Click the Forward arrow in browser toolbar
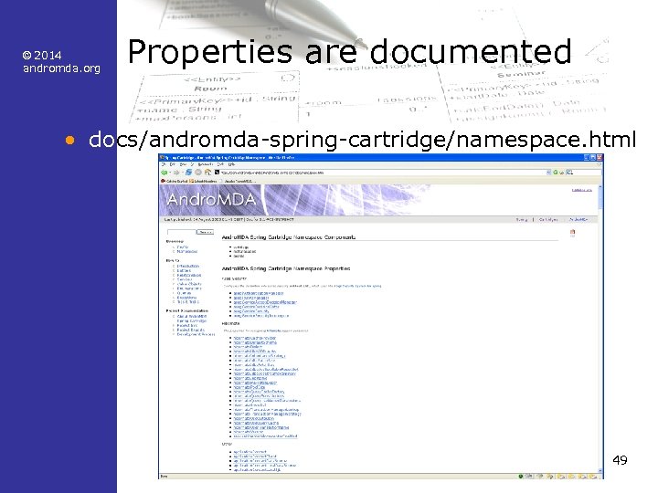The width and height of the screenshot is (658, 493). click(x=176, y=173)
